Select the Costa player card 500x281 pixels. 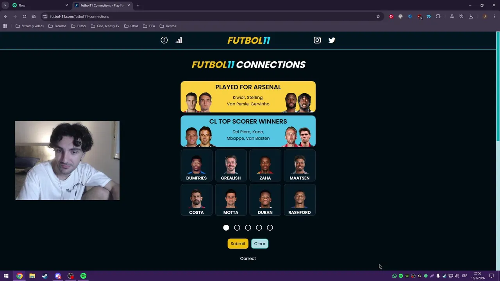(196, 200)
